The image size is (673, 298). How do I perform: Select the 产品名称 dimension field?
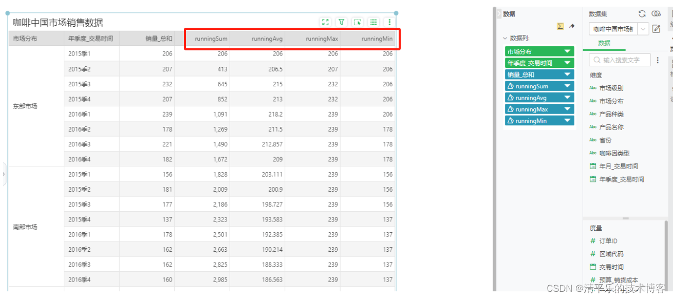pos(611,127)
